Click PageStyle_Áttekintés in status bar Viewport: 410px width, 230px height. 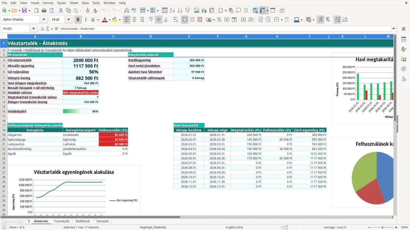point(153,227)
